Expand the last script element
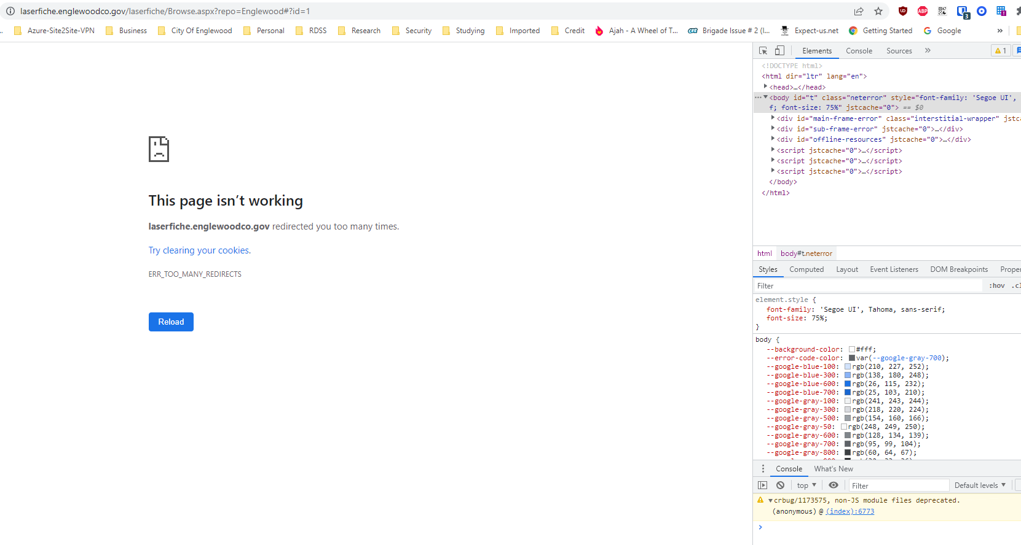 pos(773,171)
